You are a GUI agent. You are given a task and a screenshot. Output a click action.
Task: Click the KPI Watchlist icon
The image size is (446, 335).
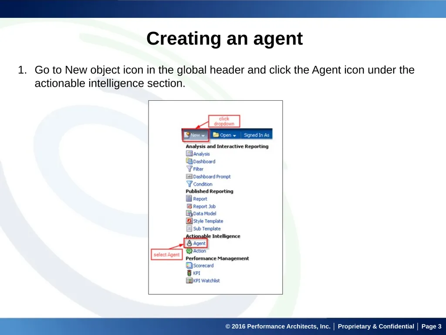coord(189,280)
